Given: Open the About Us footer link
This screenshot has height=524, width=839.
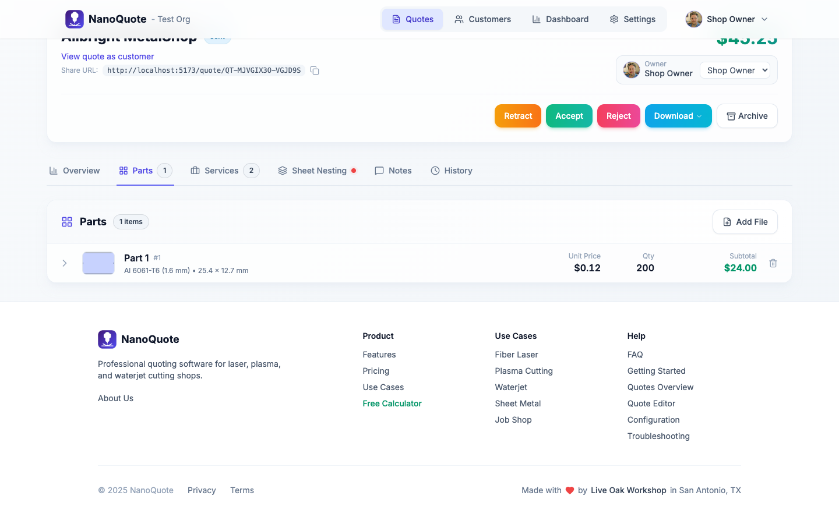Looking at the screenshot, I should 115,398.
